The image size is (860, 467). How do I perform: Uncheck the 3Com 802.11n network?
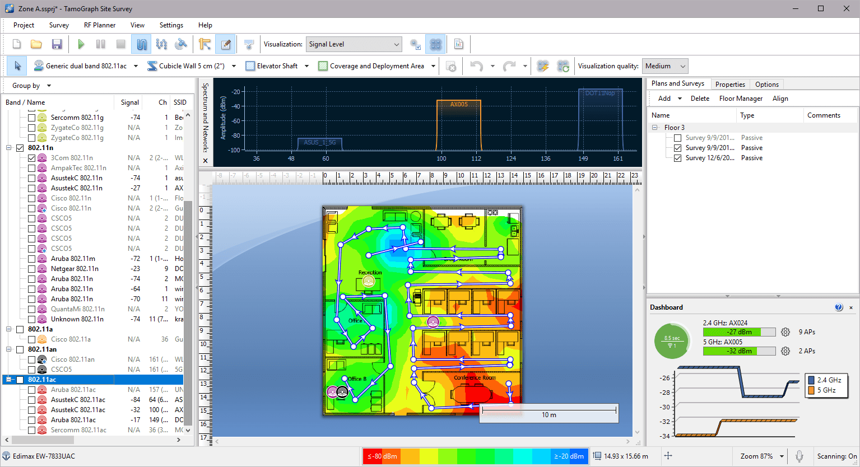32,157
